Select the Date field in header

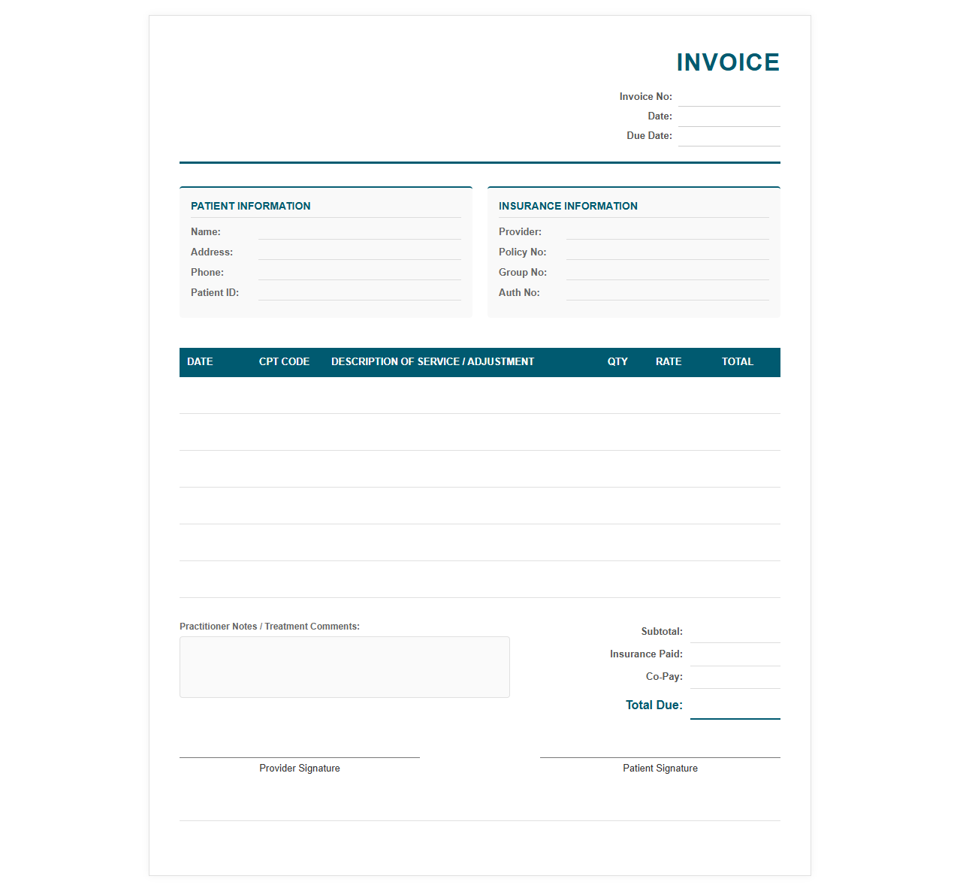729,117
